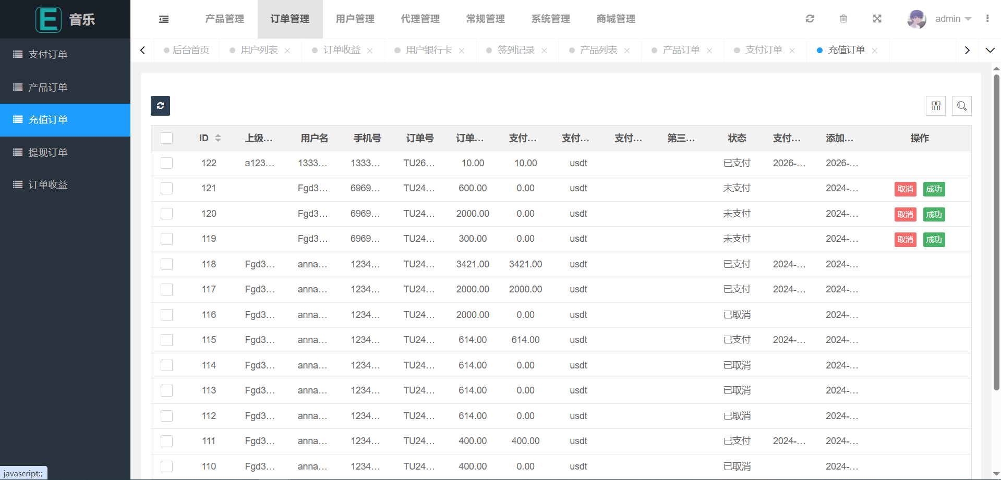This screenshot has height=480, width=1001.
Task: Tick the checkbox for order ID 118
Action: click(x=166, y=264)
